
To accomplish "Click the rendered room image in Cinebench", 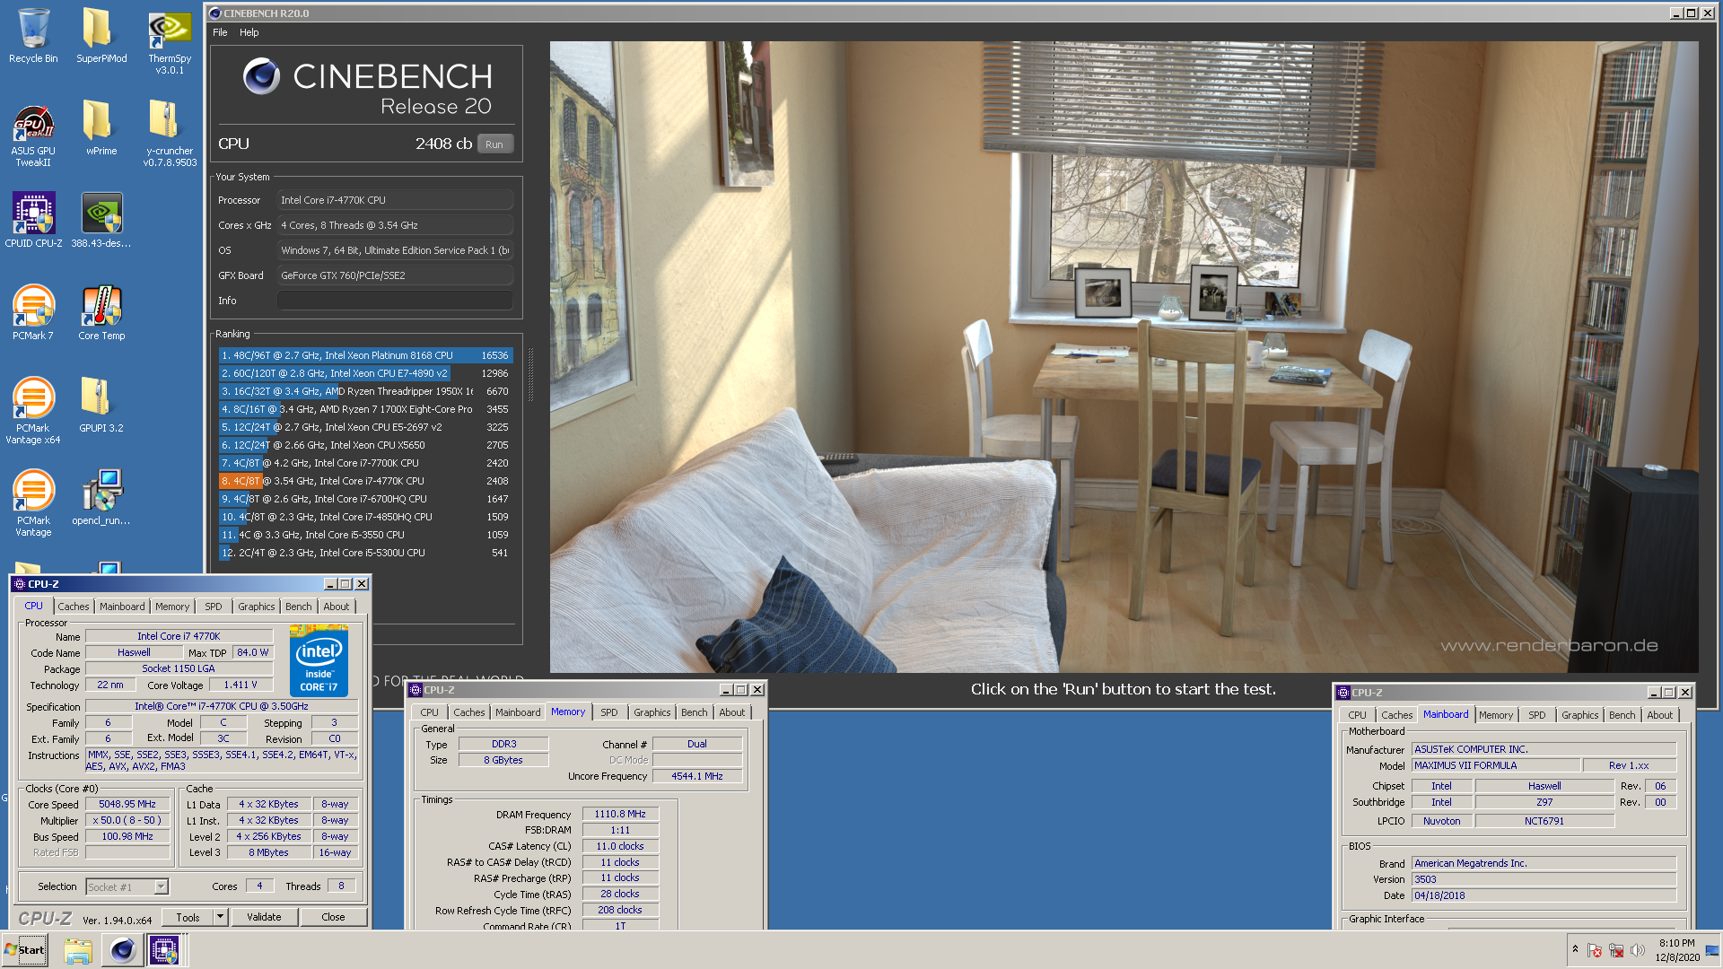I will 1124,357.
